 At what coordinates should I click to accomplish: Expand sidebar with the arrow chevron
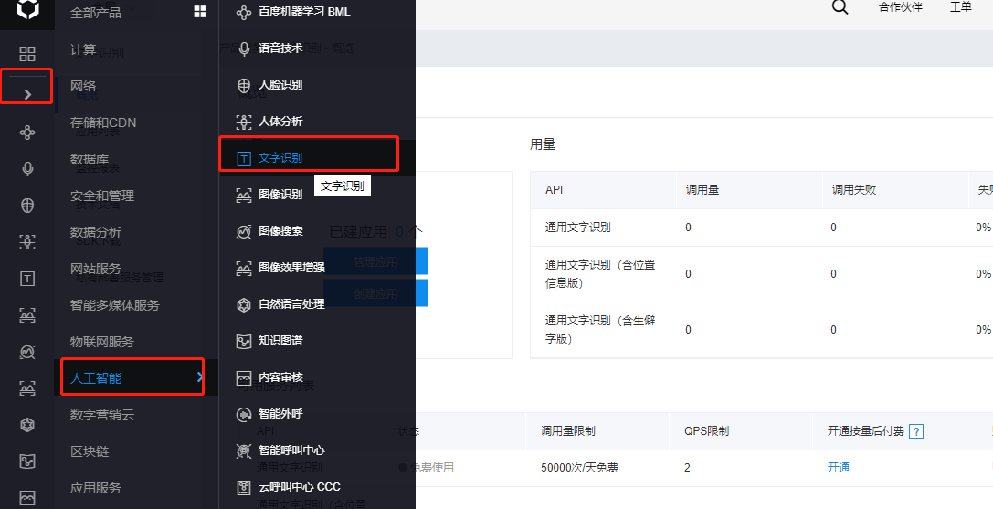(x=27, y=94)
